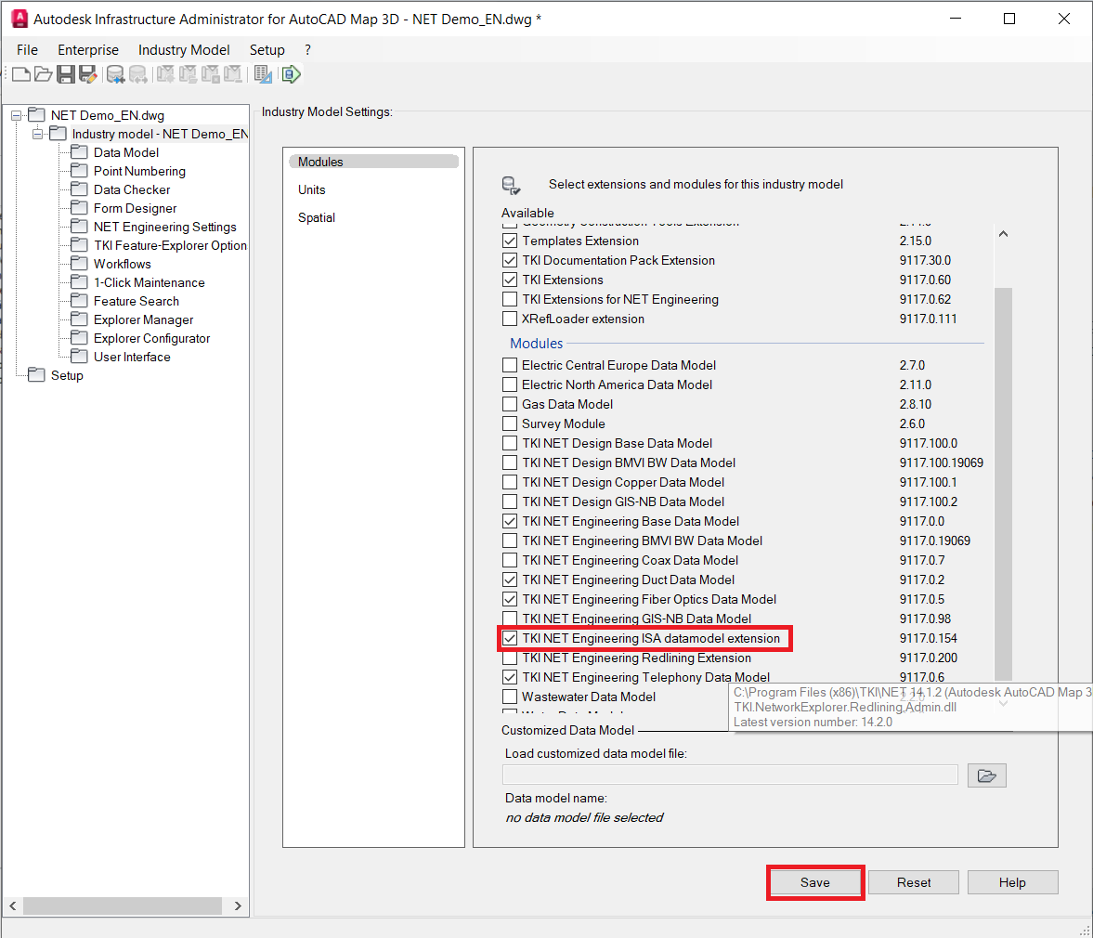The width and height of the screenshot is (1093, 938).
Task: Click version number 9117.100.19069
Action: click(941, 462)
